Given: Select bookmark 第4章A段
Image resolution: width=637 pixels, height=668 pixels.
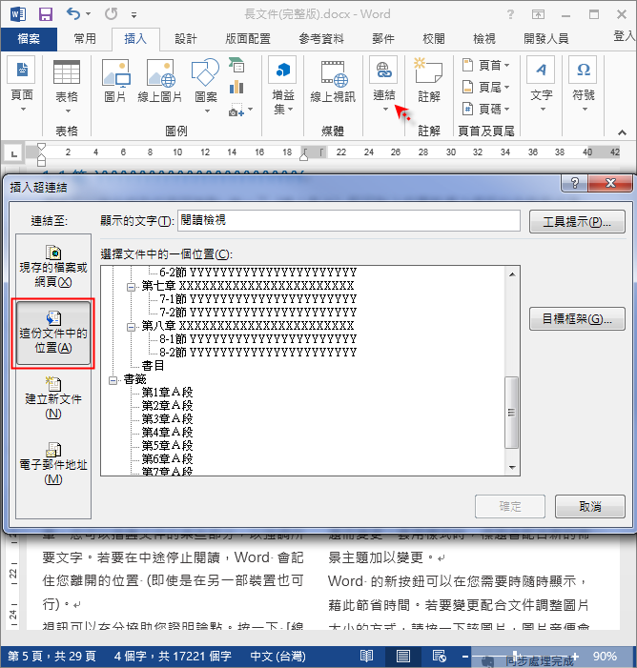Looking at the screenshot, I should (x=167, y=432).
